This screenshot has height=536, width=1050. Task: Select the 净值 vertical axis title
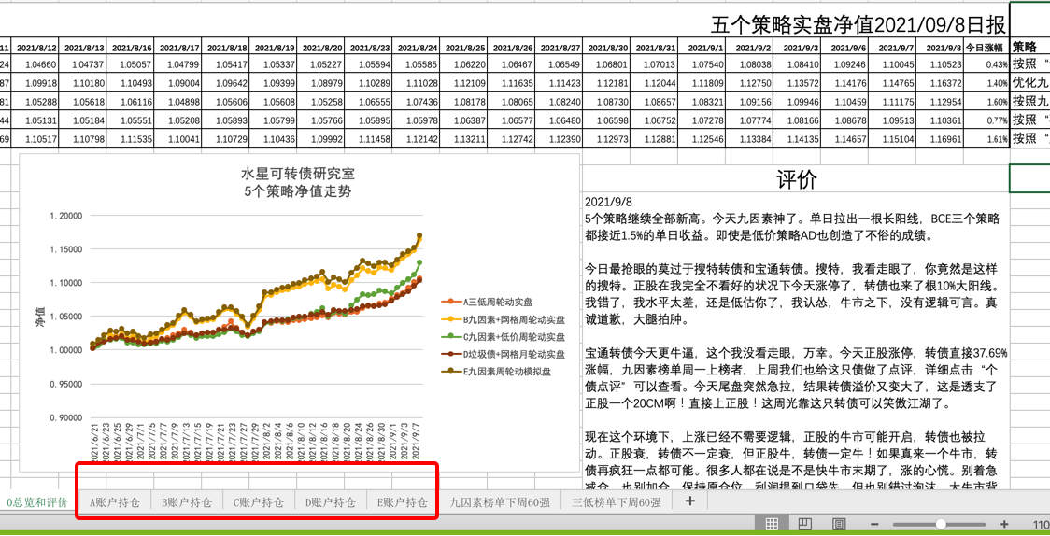40,317
